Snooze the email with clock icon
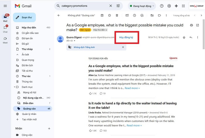This screenshot has width=205, height=138. [x=134, y=16]
